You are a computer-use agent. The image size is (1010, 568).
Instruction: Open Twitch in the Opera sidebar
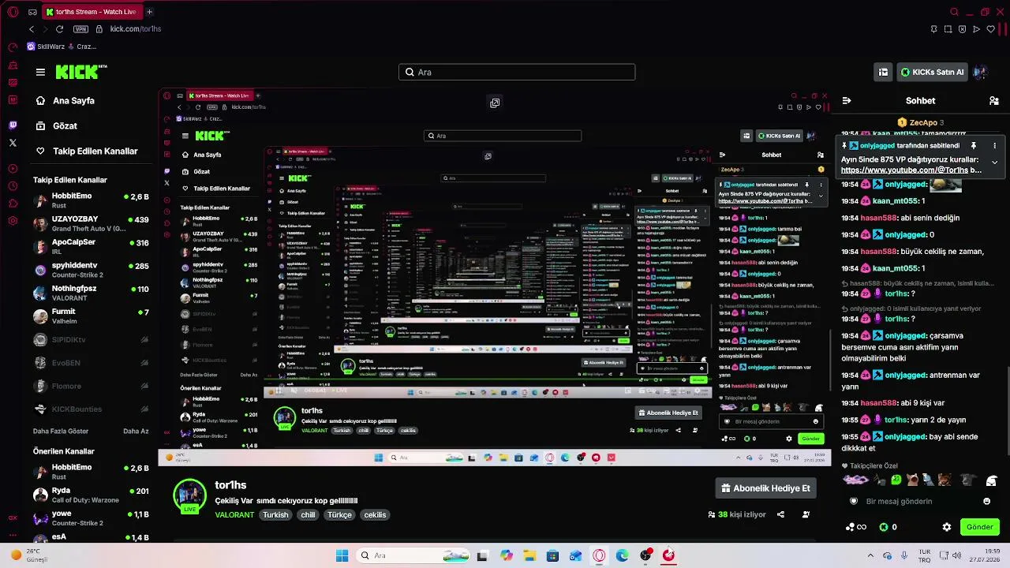point(13,125)
